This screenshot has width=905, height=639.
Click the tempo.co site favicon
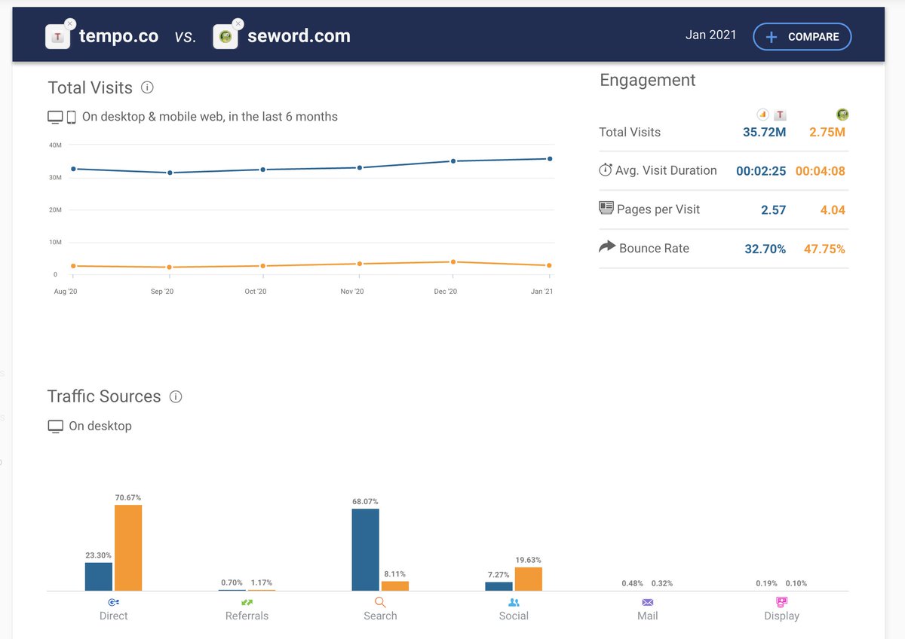[x=57, y=37]
